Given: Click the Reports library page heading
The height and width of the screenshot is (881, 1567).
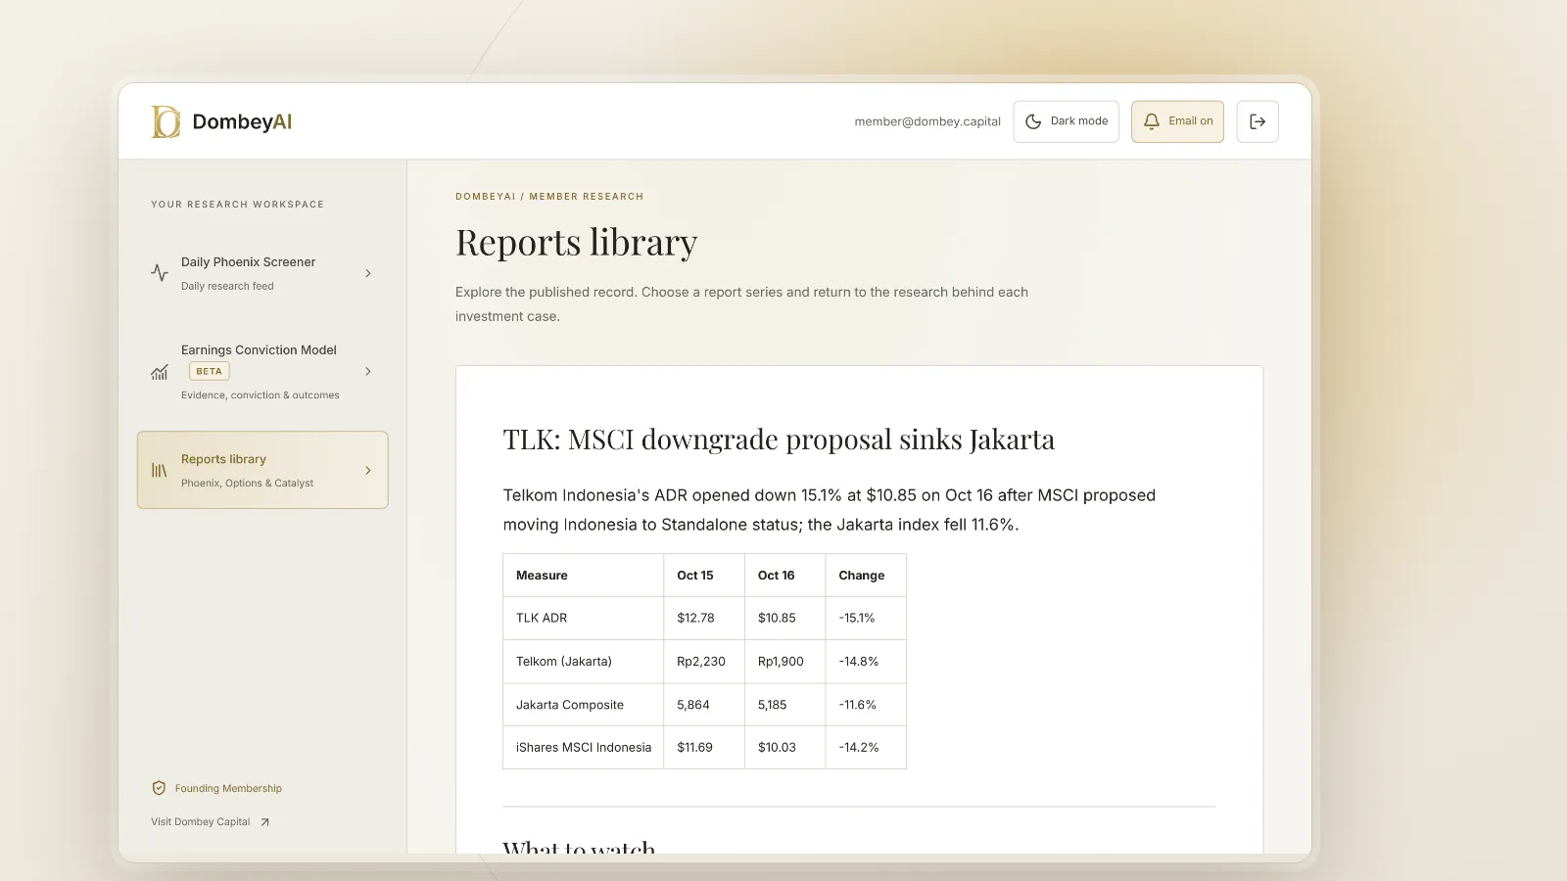Looking at the screenshot, I should [x=577, y=242].
